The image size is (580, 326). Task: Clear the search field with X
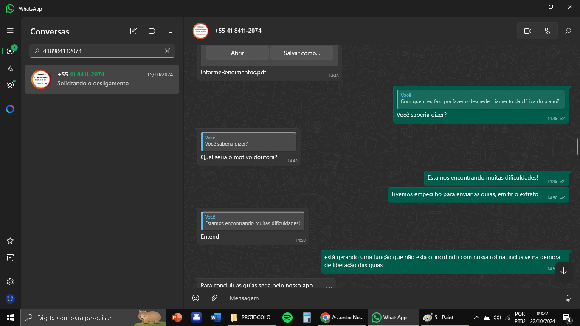coord(167,51)
